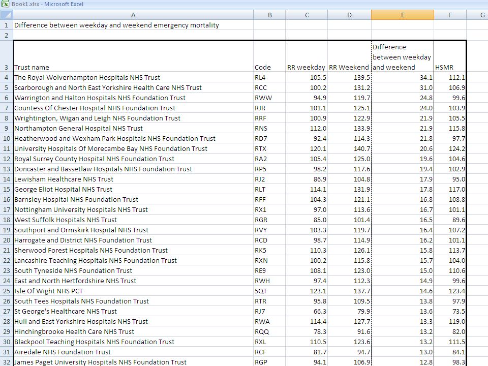The height and width of the screenshot is (366, 488).
Task: Select 'Northampton General Hospital NHS Trust' cell
Action: click(x=133, y=128)
